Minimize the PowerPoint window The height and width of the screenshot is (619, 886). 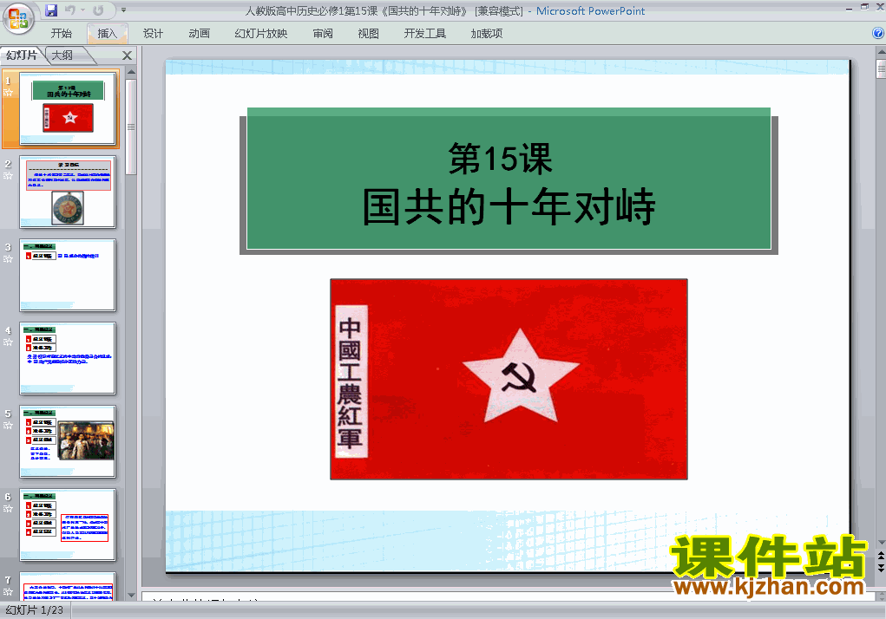pyautogui.click(x=850, y=9)
